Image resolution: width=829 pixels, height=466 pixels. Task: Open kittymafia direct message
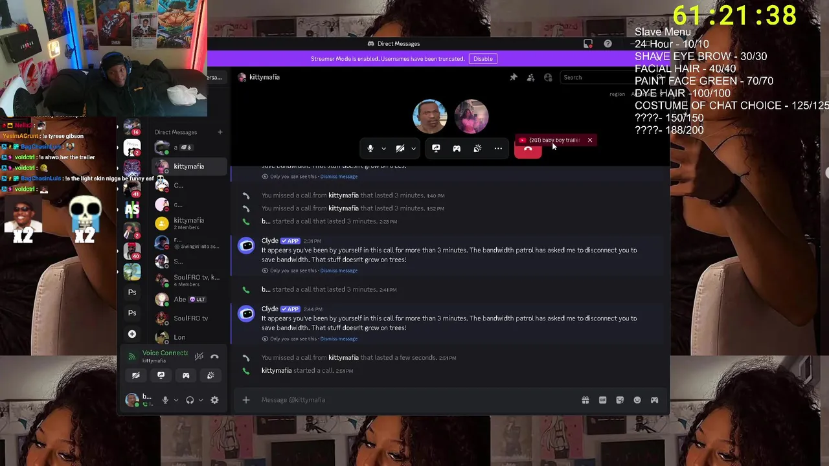(x=190, y=166)
